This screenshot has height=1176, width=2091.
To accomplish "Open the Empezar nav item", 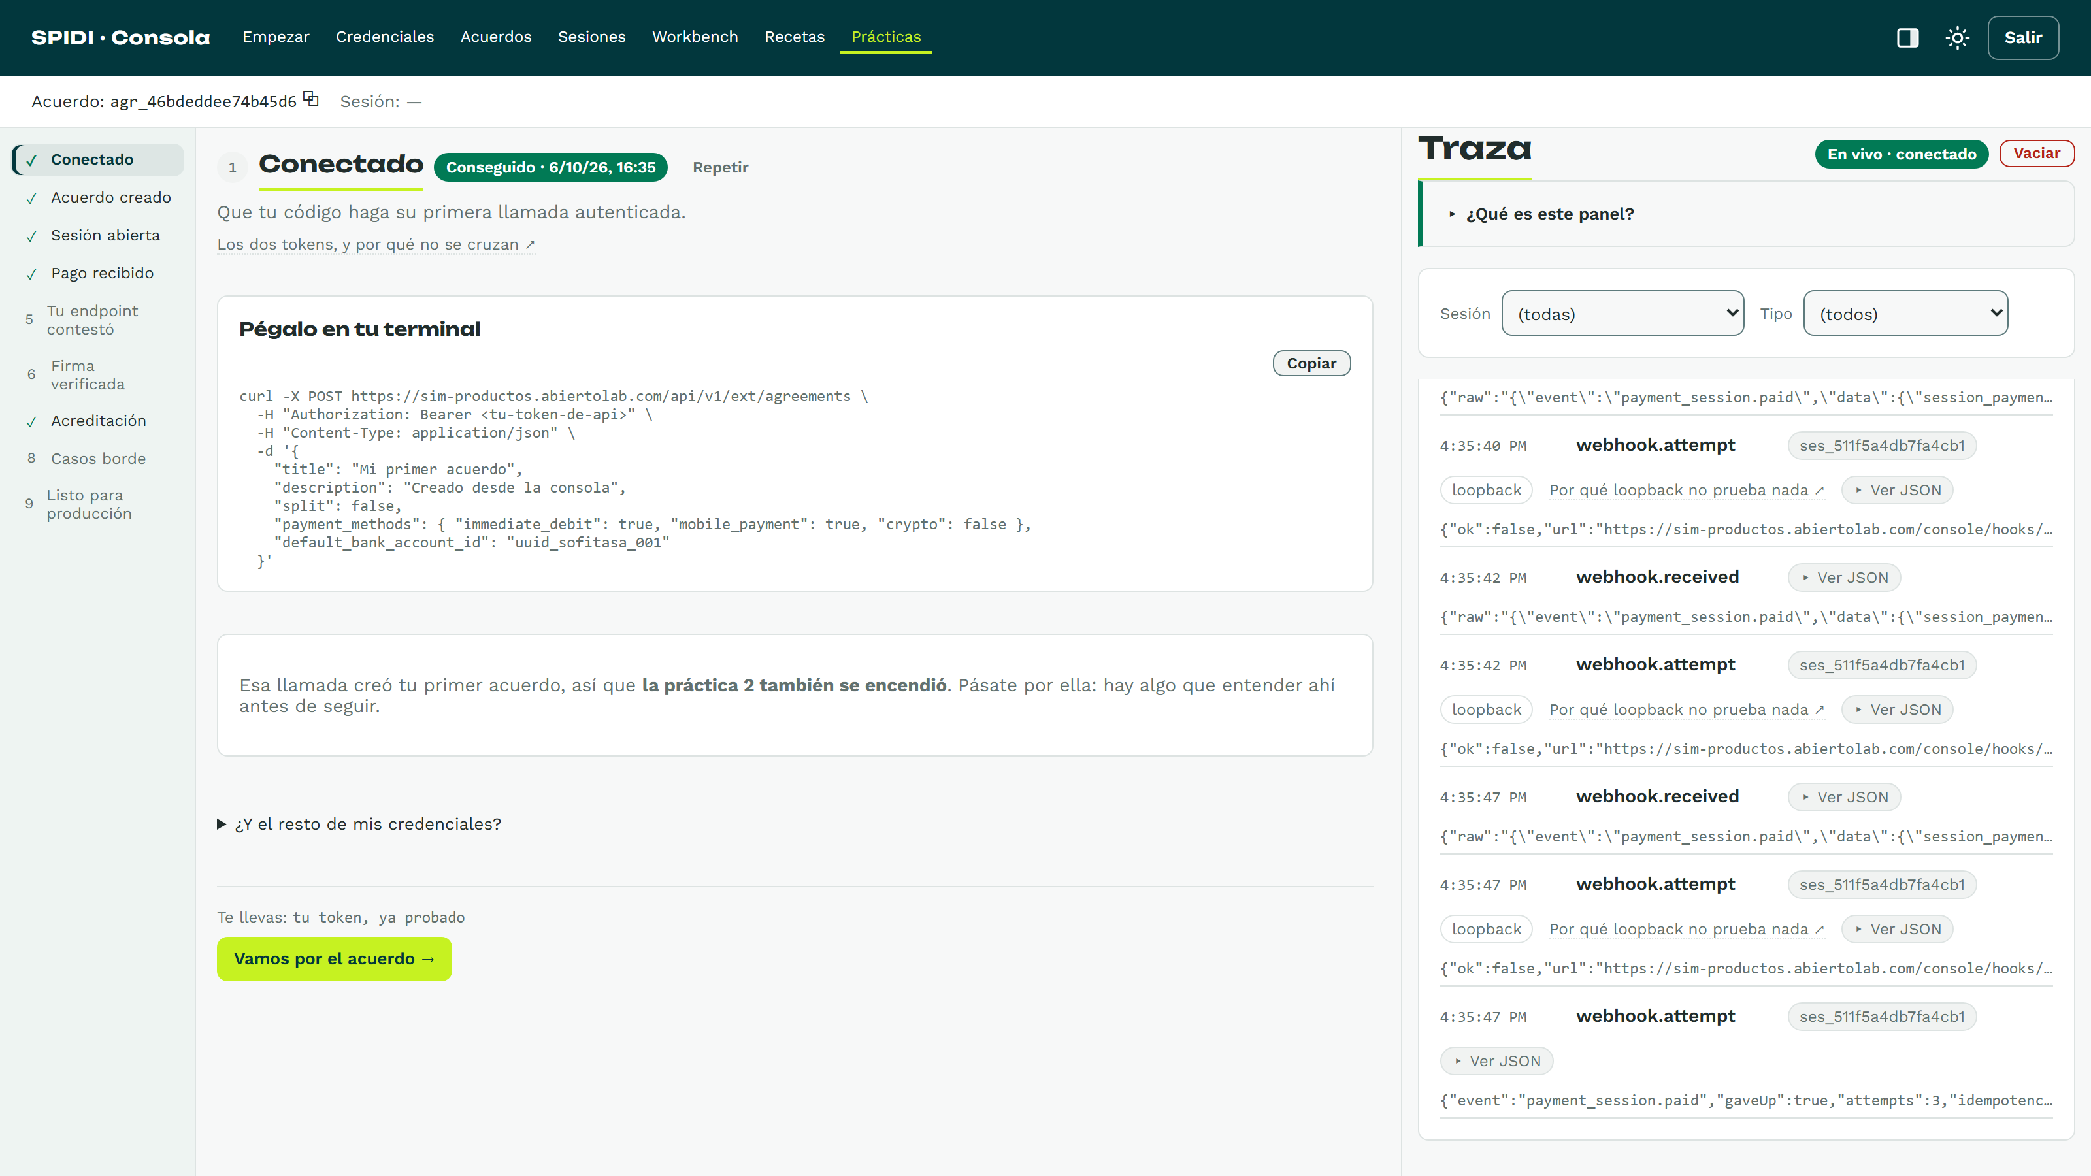I will click(x=276, y=37).
